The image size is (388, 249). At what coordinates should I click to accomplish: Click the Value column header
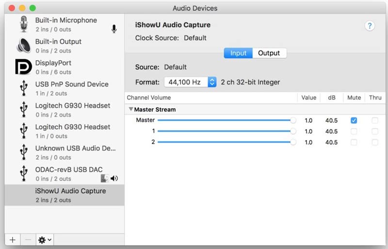click(308, 98)
